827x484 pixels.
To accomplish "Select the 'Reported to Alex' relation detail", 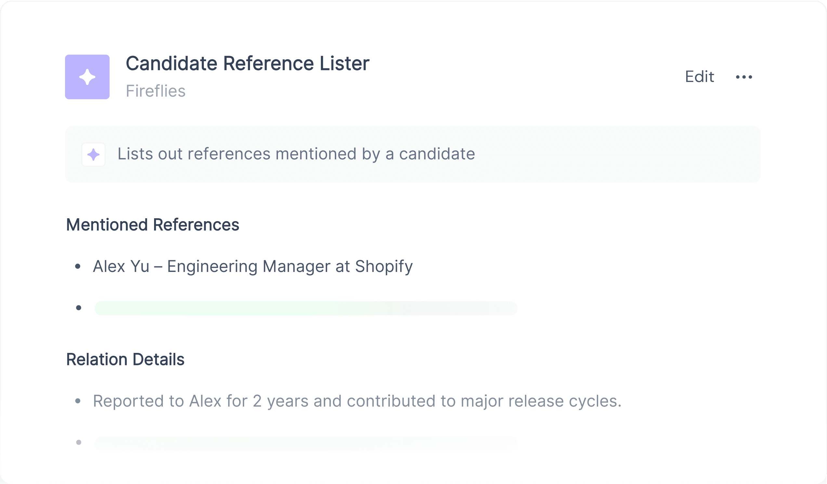I will point(357,401).
